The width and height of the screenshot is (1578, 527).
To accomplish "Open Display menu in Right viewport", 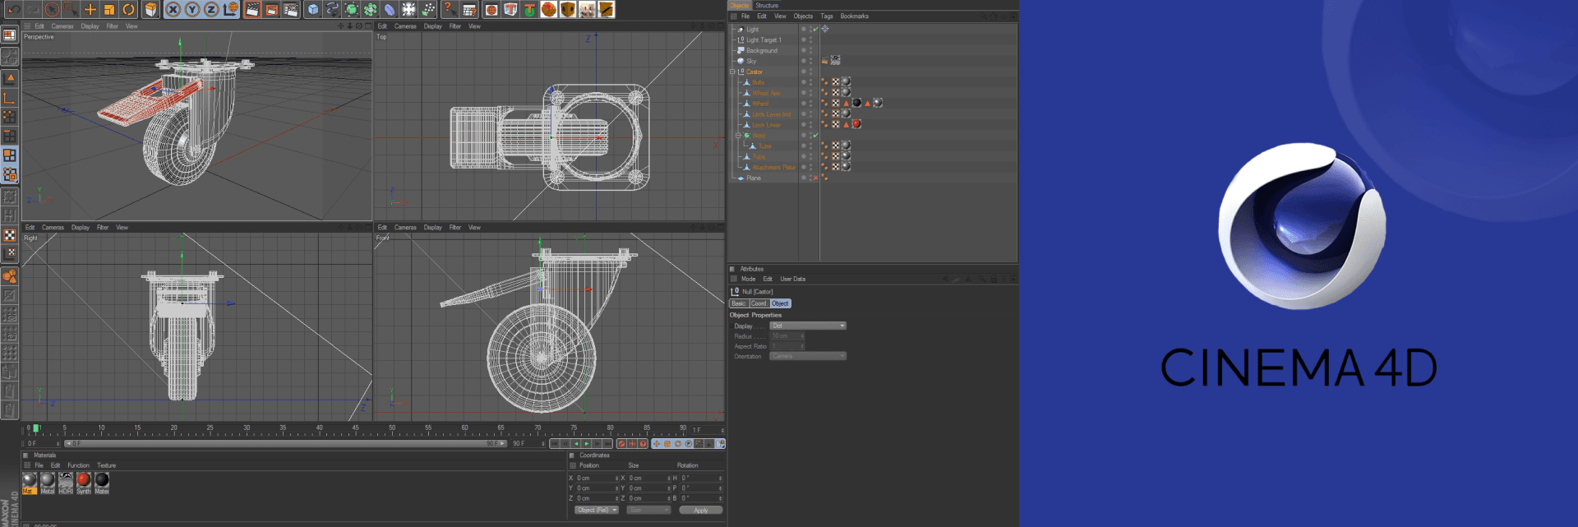I will coord(81,228).
